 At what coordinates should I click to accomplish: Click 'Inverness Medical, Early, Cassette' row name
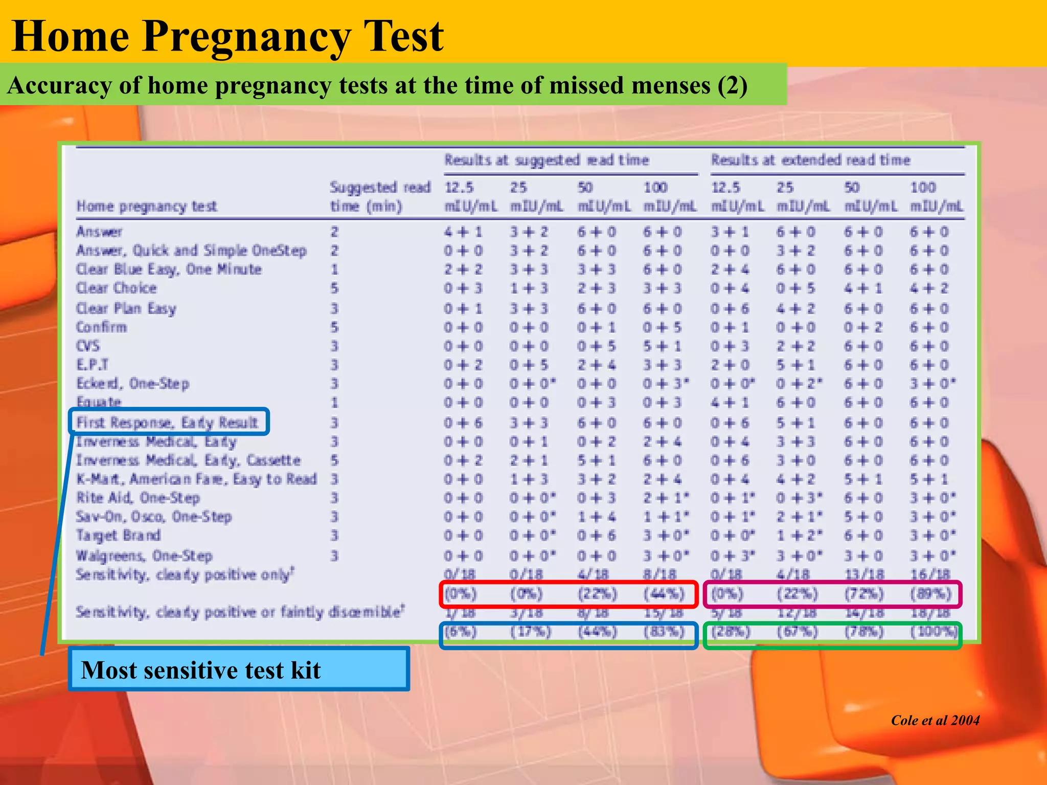[x=188, y=460]
